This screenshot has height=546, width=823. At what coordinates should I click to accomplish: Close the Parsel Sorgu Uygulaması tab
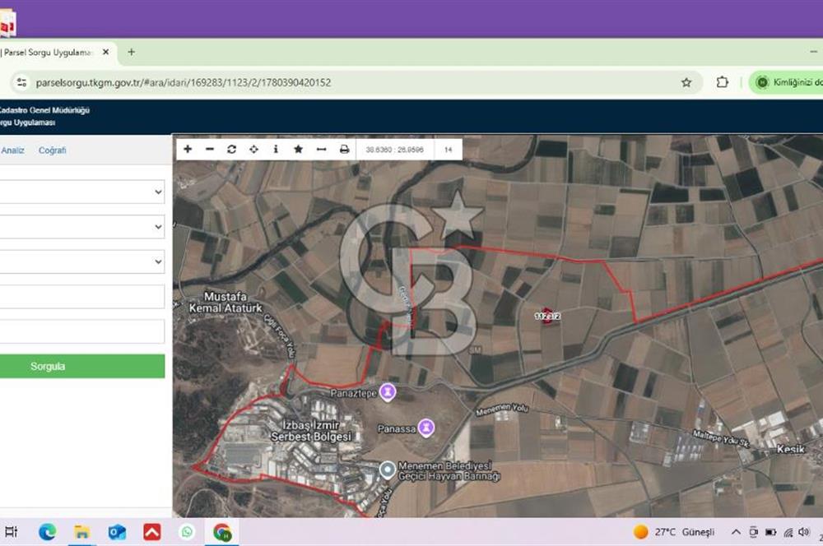click(x=105, y=52)
